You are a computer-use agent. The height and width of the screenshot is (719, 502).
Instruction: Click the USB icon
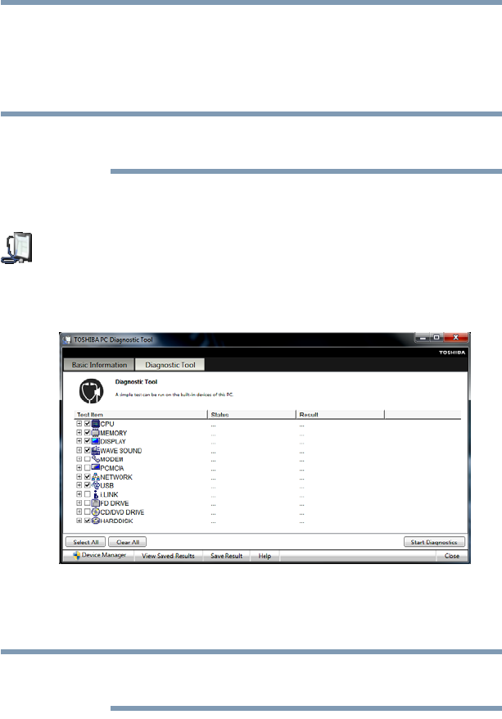click(95, 485)
